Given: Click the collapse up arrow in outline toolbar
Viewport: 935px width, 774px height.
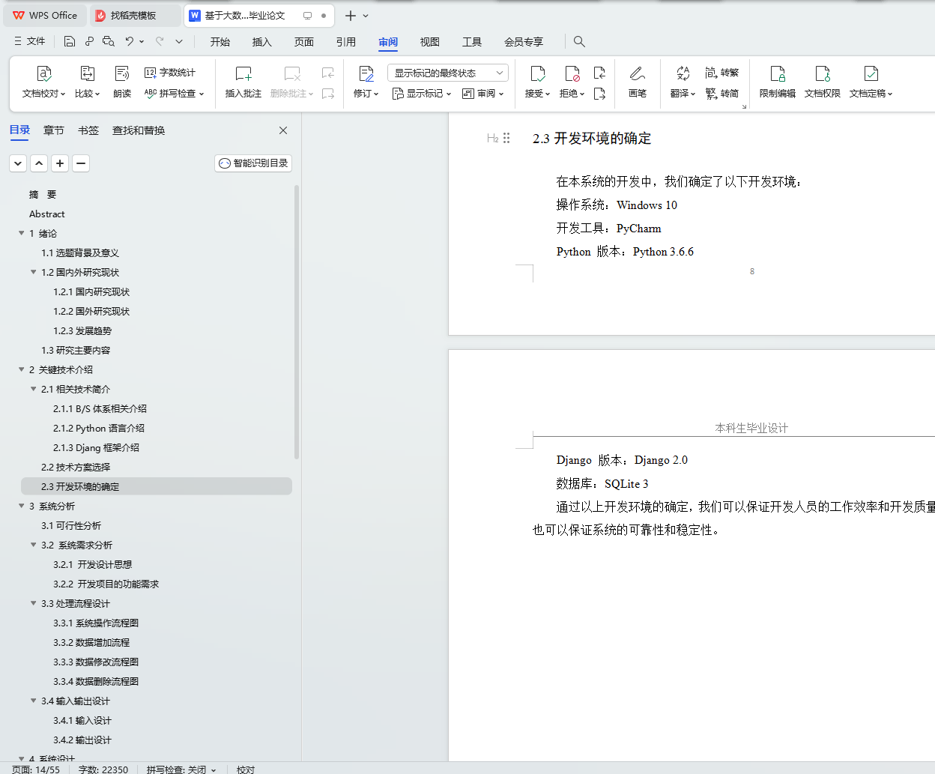Looking at the screenshot, I should tap(39, 163).
